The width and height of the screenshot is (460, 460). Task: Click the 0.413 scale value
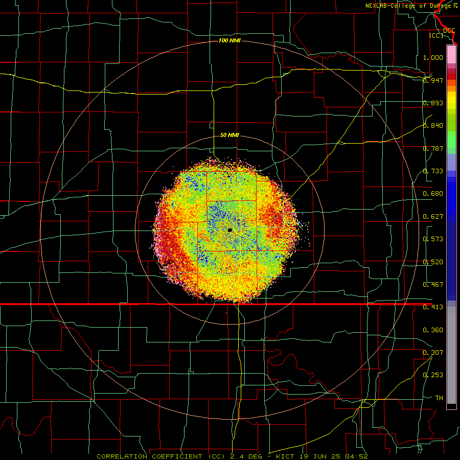point(433,307)
